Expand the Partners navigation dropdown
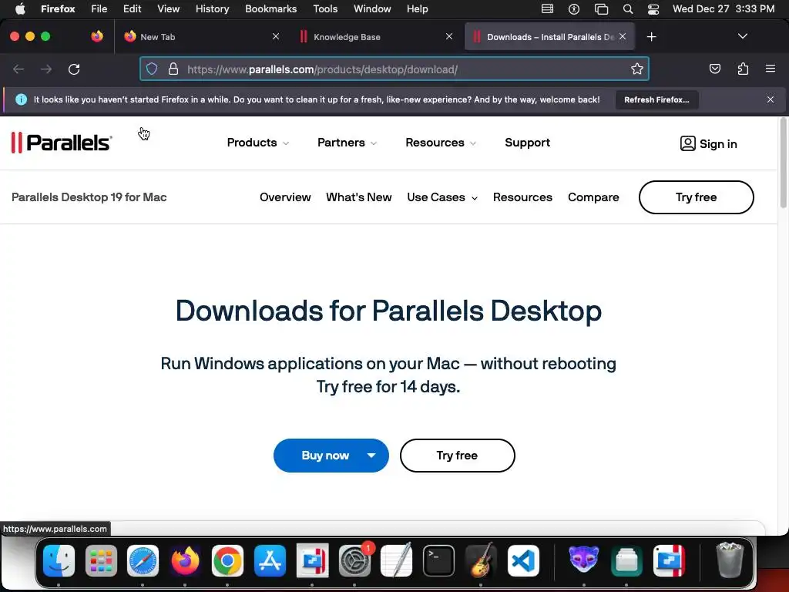Image resolution: width=789 pixels, height=592 pixels. pyautogui.click(x=347, y=143)
